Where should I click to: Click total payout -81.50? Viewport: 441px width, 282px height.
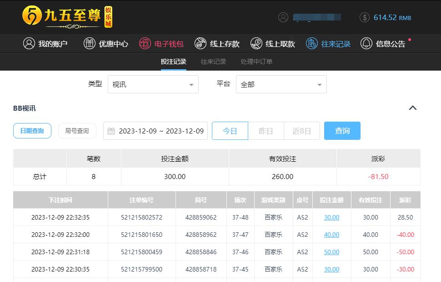point(378,176)
